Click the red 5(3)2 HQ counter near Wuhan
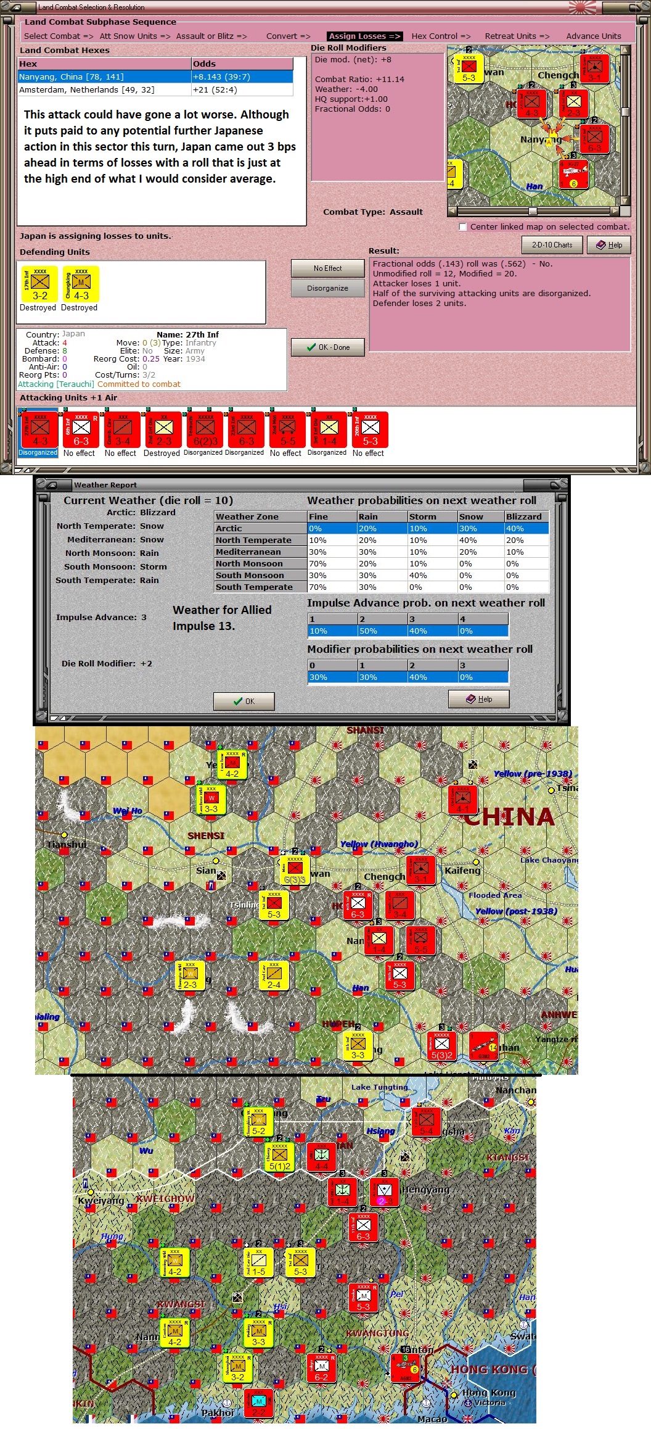This screenshot has width=651, height=1429. pyautogui.click(x=441, y=1046)
